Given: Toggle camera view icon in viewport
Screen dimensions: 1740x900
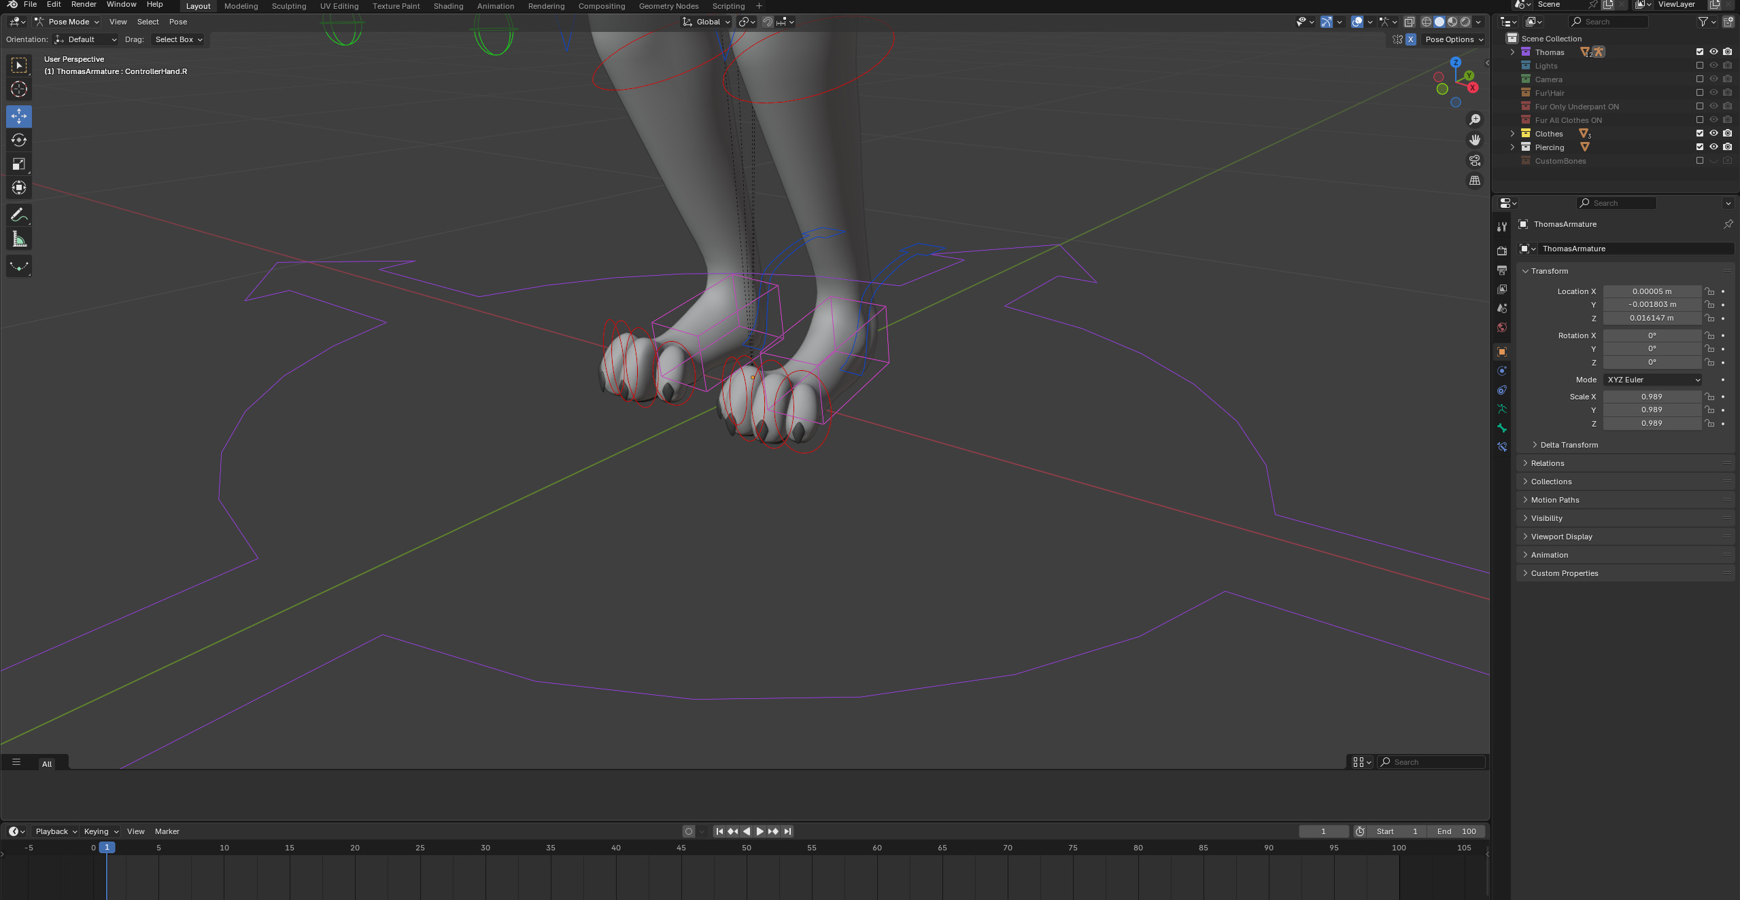Looking at the screenshot, I should coord(1474,160).
